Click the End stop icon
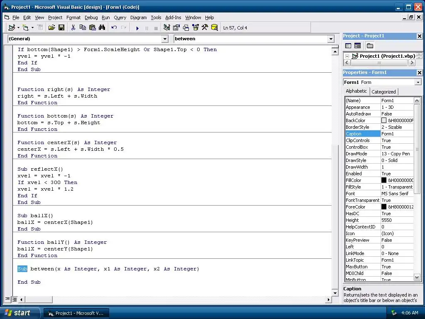The width and height of the screenshot is (425, 319). click(156, 28)
